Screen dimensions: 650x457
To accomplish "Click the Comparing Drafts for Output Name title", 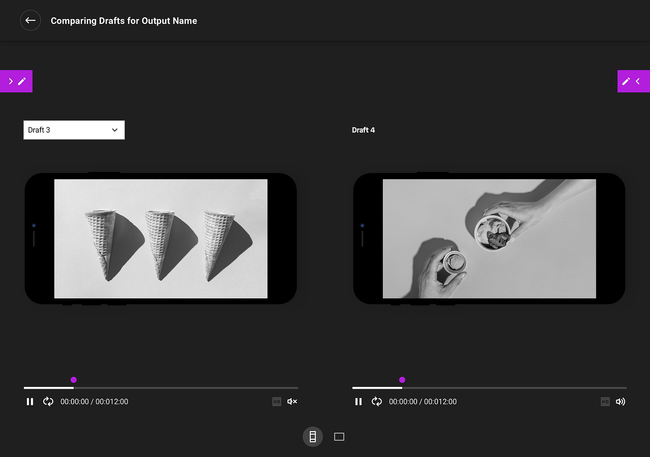I will tap(124, 21).
